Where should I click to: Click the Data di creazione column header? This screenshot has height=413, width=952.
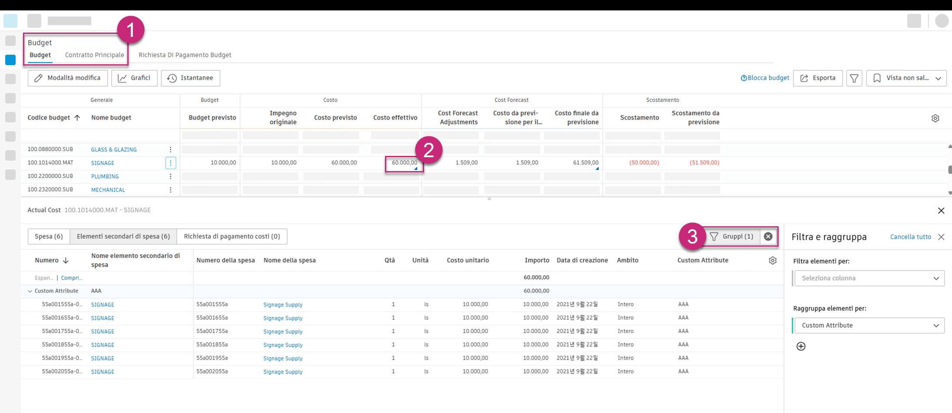click(582, 261)
